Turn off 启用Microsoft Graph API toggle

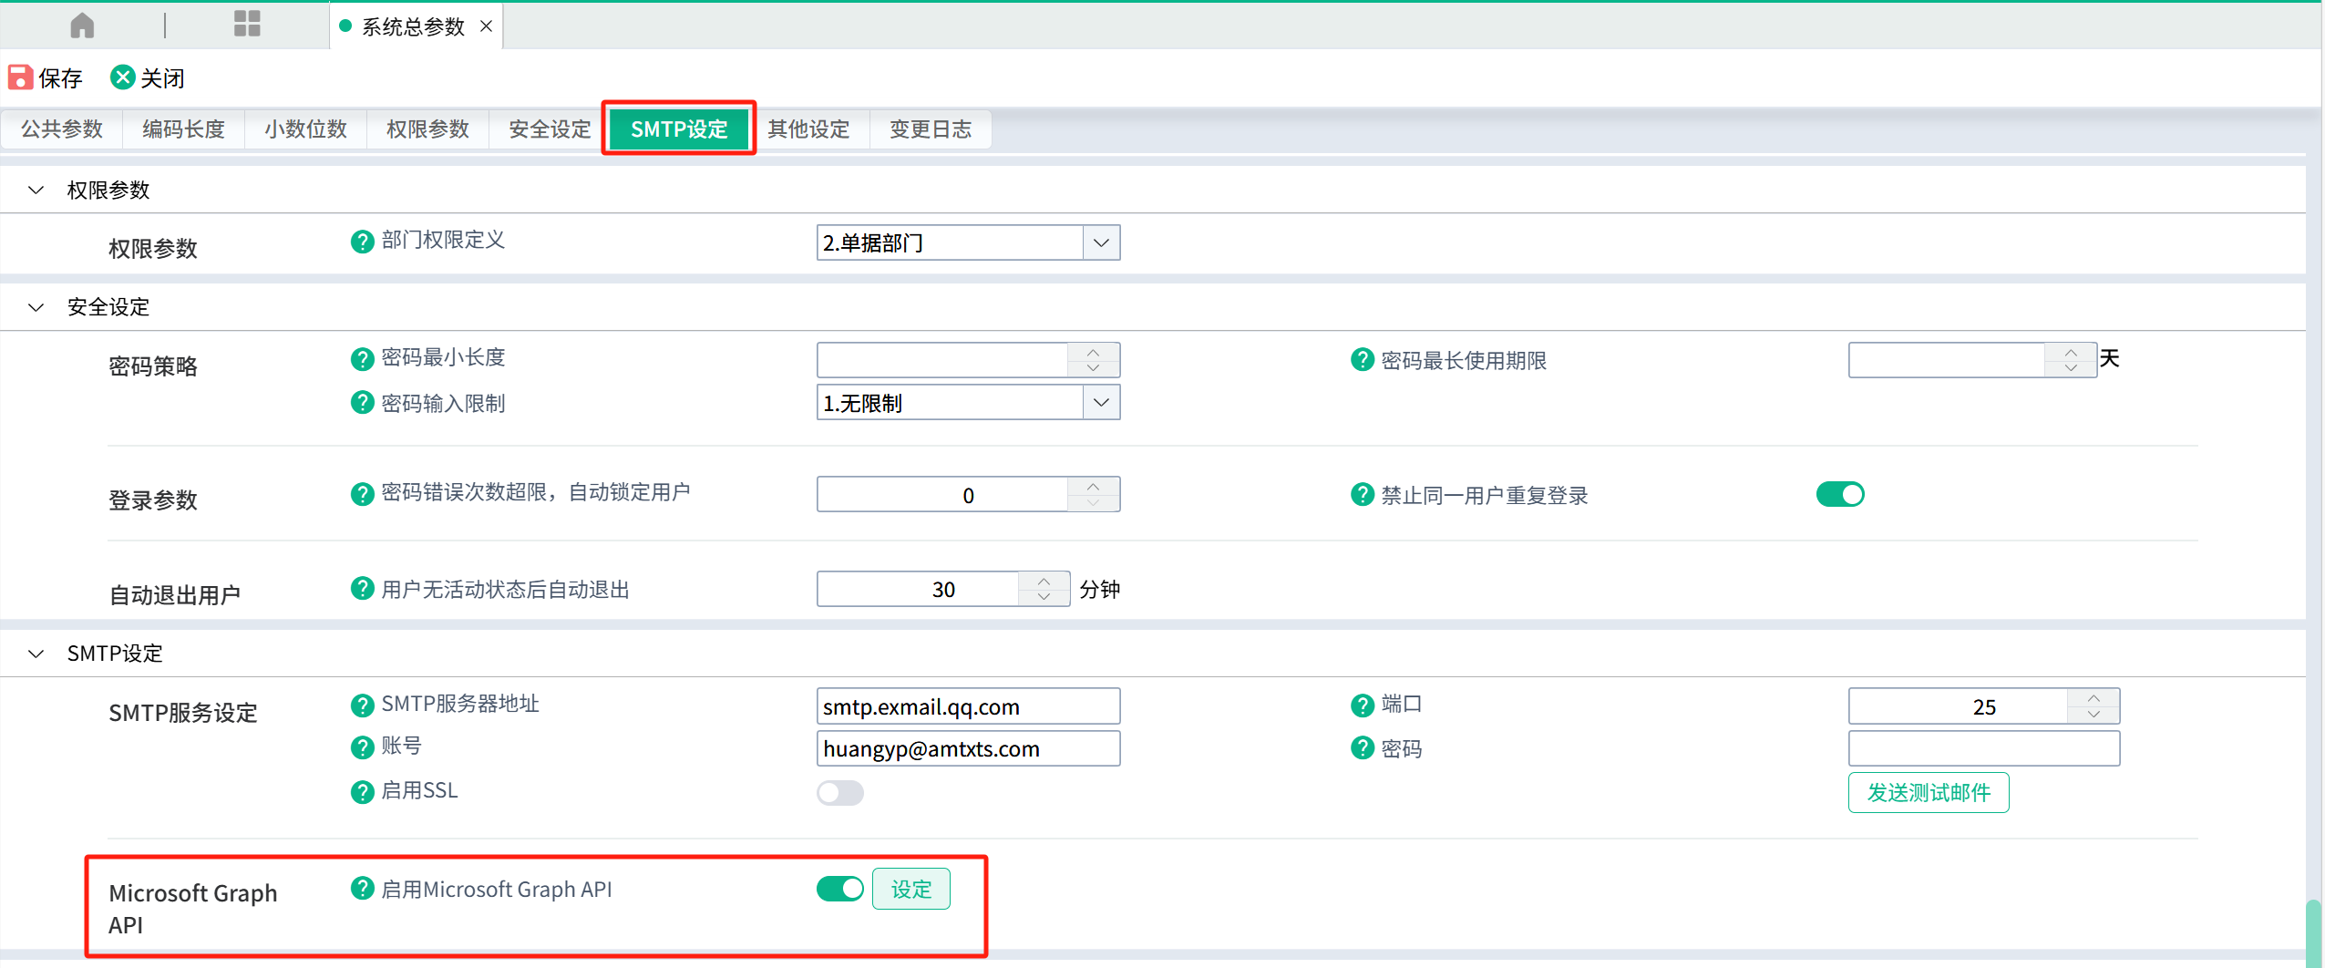pyautogui.click(x=839, y=889)
